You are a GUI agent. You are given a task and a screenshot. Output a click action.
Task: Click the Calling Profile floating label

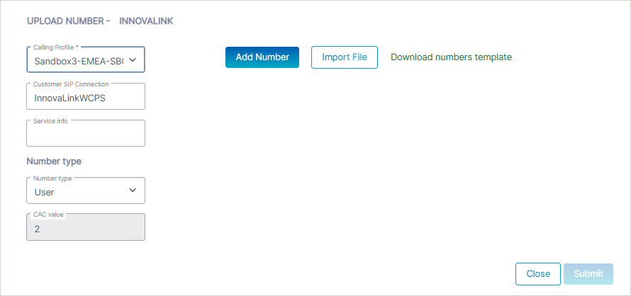[56, 47]
